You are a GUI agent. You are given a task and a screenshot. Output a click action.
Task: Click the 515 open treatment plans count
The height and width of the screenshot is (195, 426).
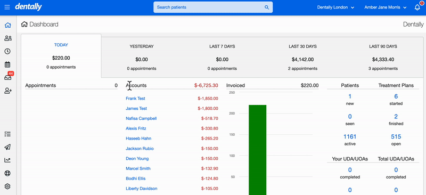point(396,136)
